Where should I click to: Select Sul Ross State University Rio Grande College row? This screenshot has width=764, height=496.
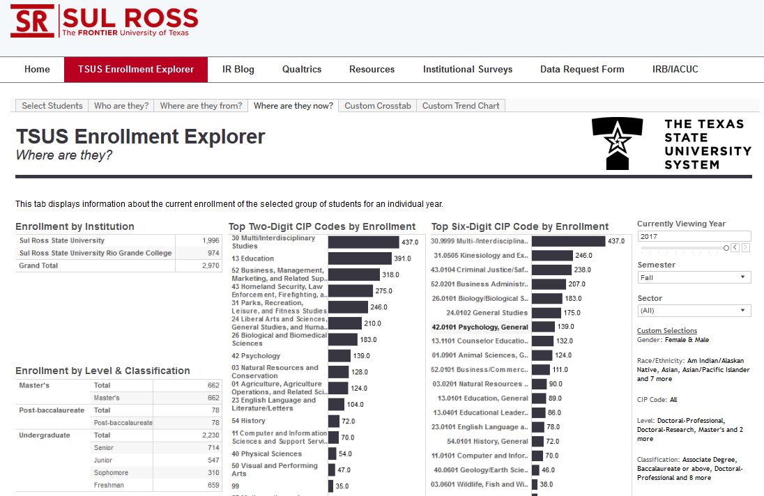point(119,253)
